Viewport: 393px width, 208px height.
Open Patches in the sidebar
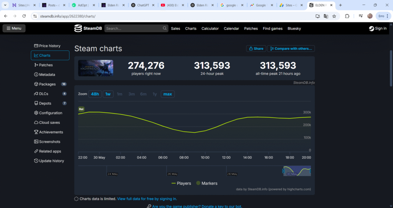[x=50, y=65]
